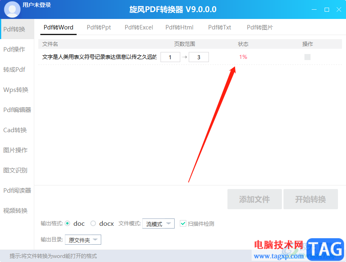The width and height of the screenshot is (346, 262).
Task: Open the Pdf阅读器 sidebar section
Action: tap(17, 190)
